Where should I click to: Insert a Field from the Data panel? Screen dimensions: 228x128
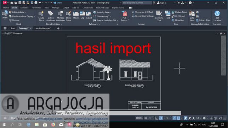168,15
